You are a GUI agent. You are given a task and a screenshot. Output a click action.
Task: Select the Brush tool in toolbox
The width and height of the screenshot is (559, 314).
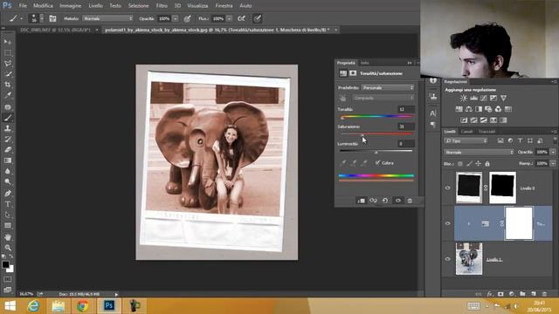pyautogui.click(x=8, y=118)
